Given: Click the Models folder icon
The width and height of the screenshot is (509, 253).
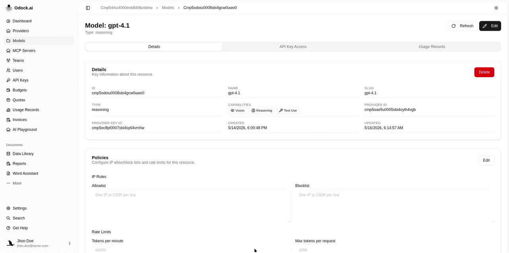Looking at the screenshot, I should click(8, 41).
